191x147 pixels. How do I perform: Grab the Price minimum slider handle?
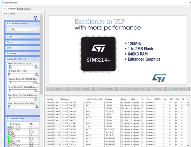(10, 66)
